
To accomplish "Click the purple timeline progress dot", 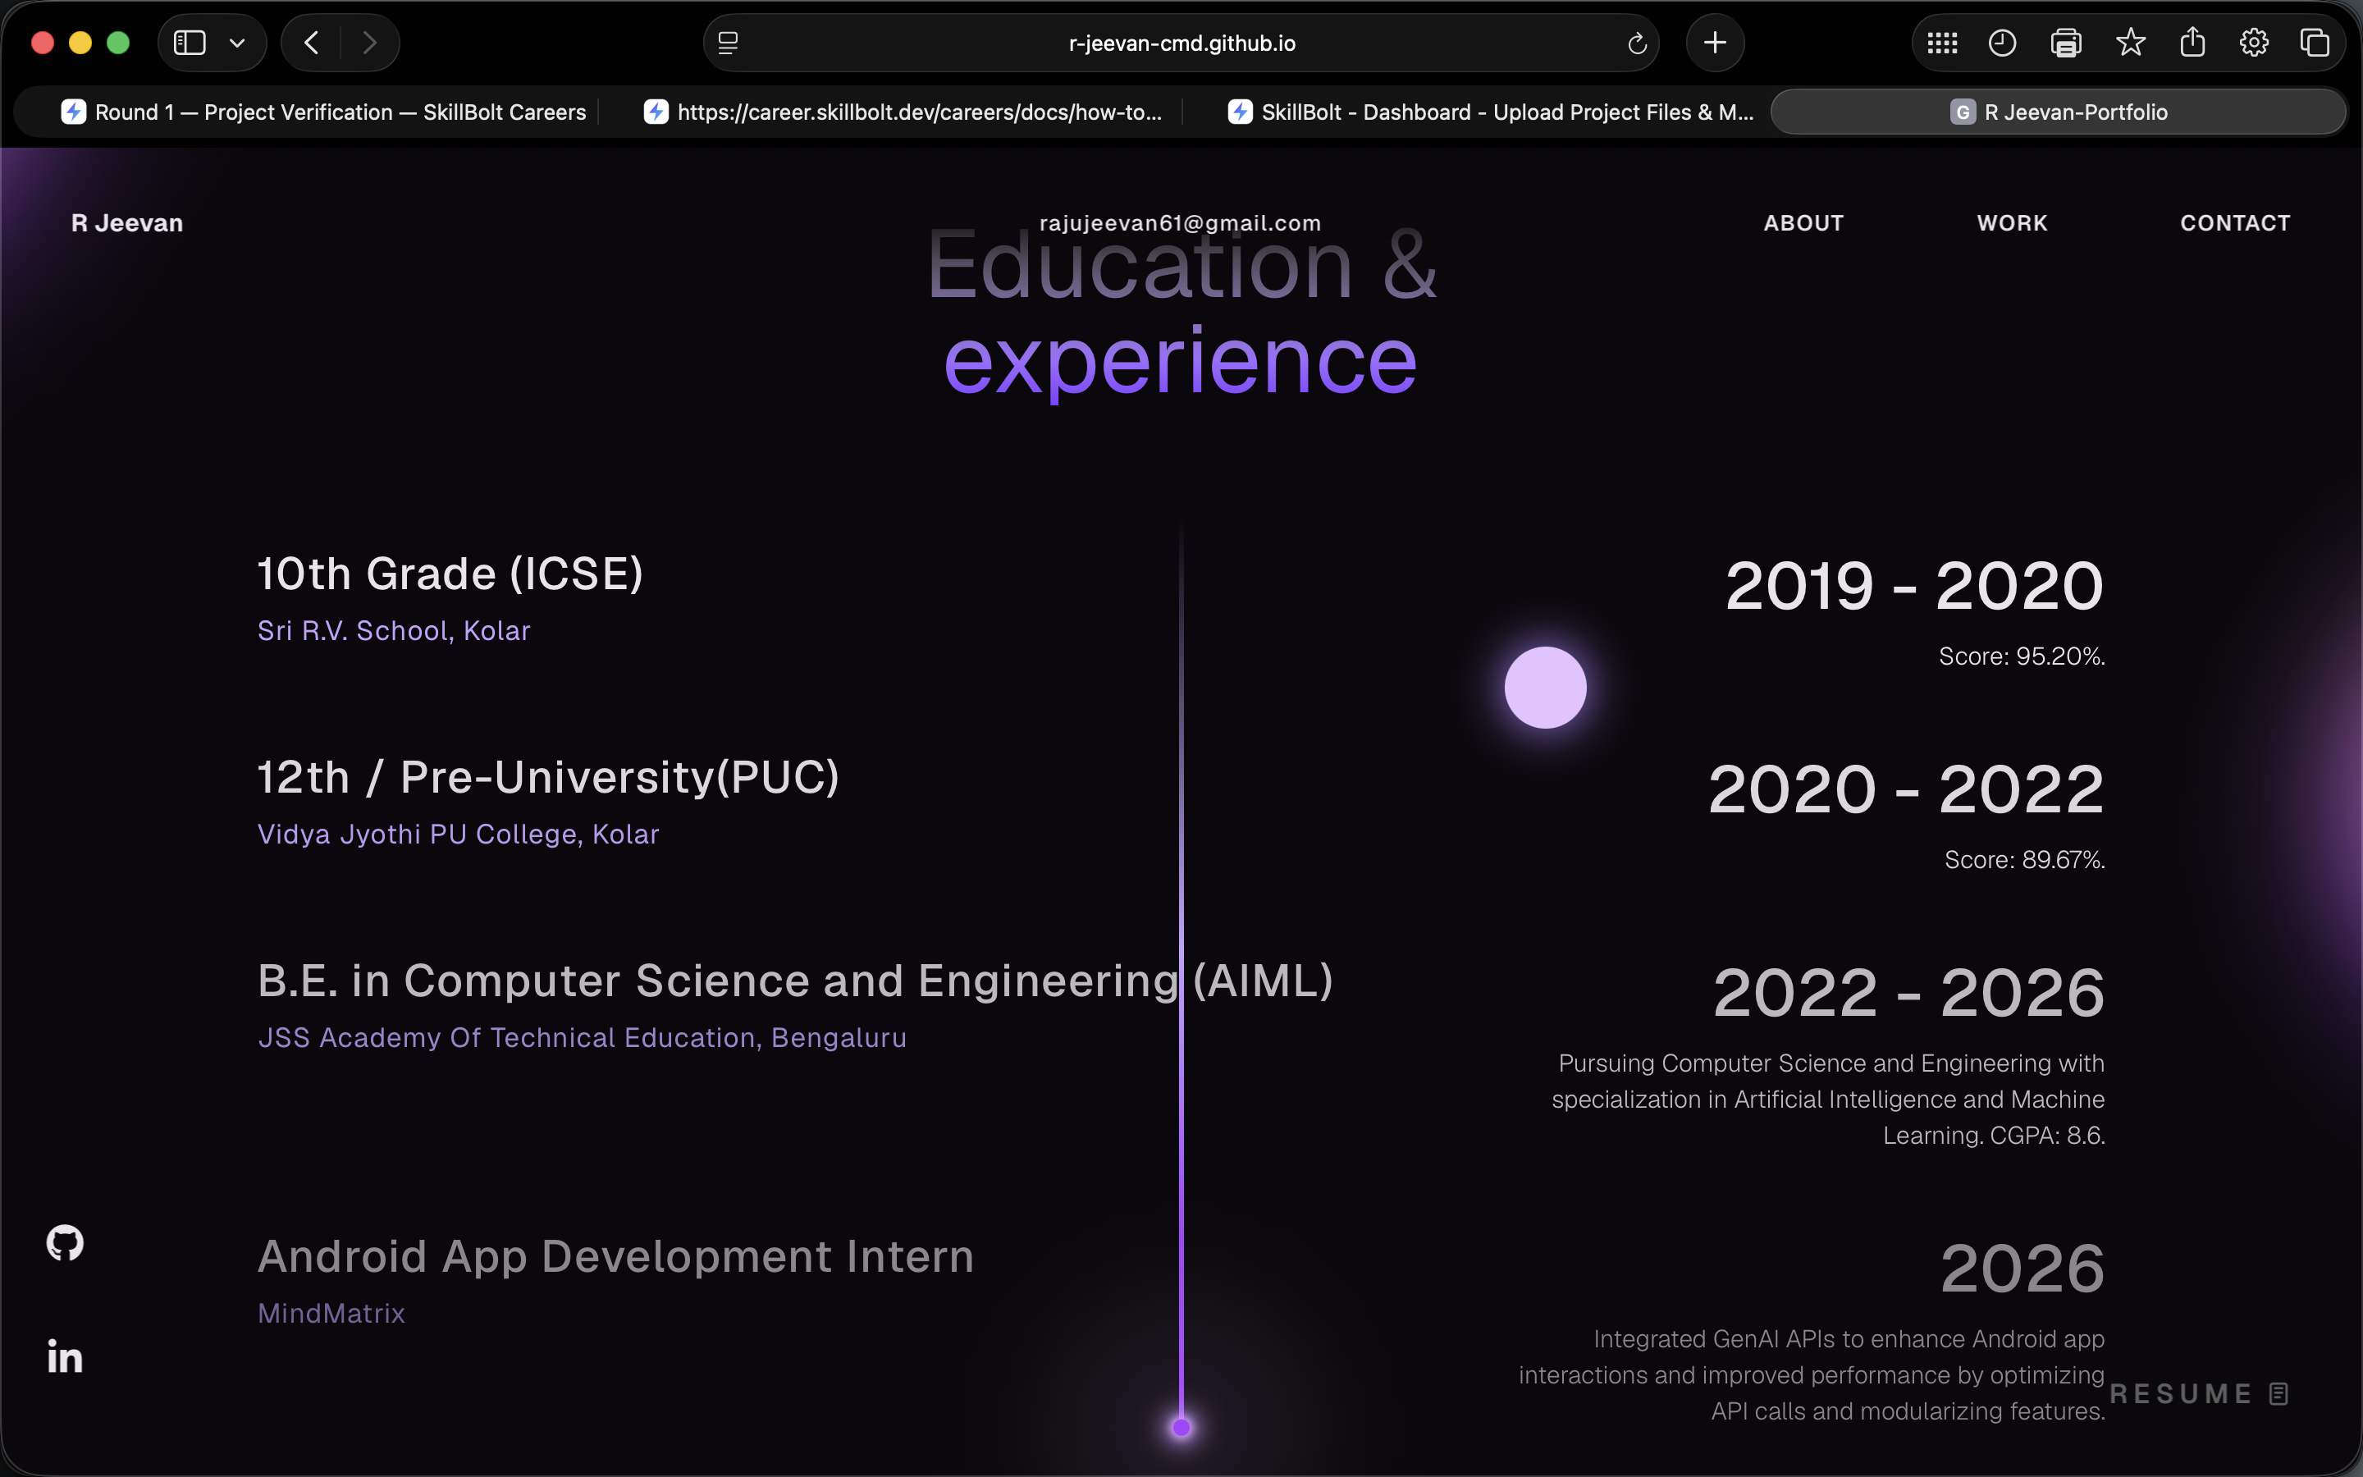I will point(1181,1427).
